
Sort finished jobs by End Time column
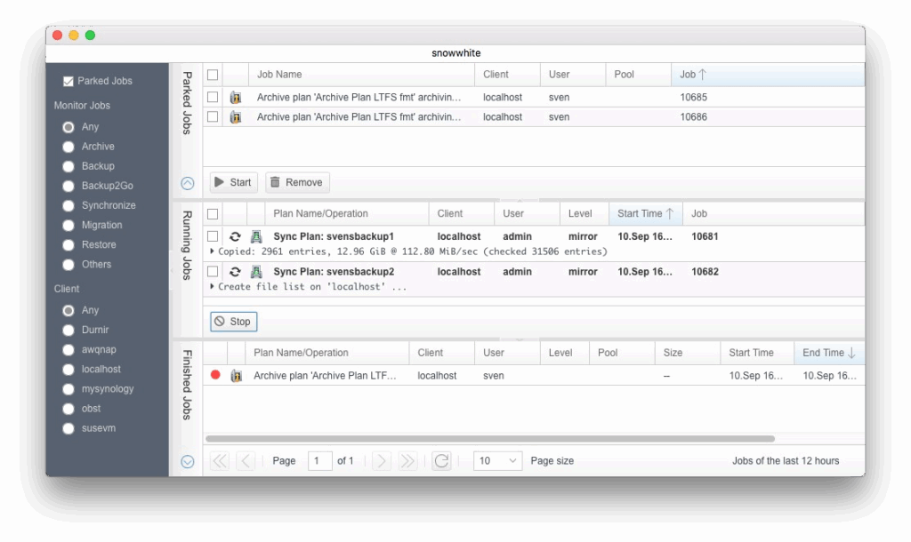point(827,353)
